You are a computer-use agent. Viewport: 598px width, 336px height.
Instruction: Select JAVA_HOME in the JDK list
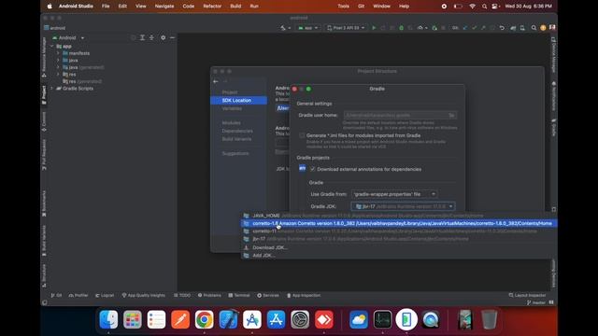point(399,216)
